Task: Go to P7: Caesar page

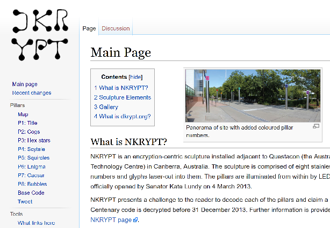Action: click(x=31, y=175)
